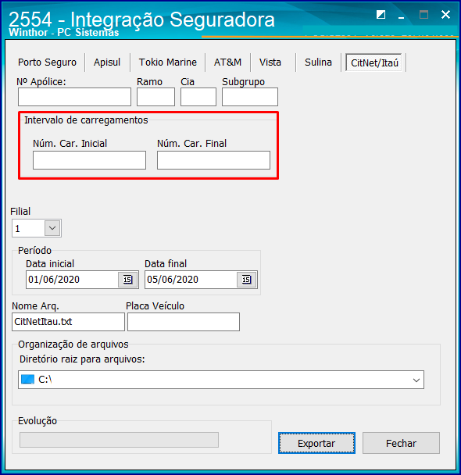Click the title bar restore-size icon
This screenshot has height=475, width=461.
(381, 15)
